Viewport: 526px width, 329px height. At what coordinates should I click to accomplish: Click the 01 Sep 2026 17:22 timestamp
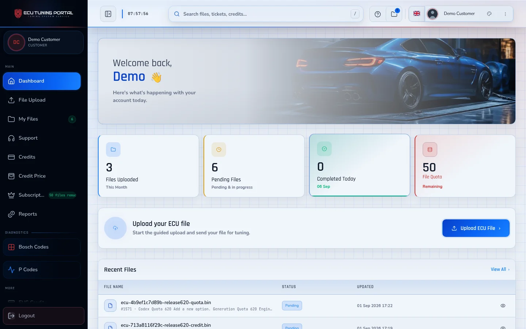coord(375,306)
